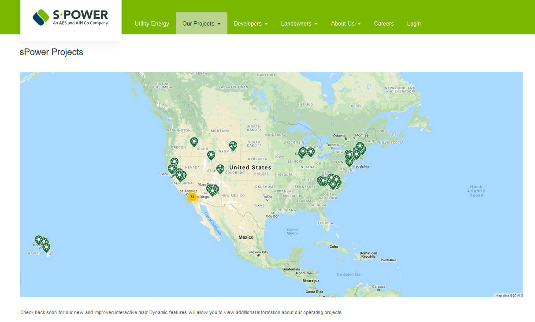Click the front solar pin above CALIFORNIA label
The height and width of the screenshot is (322, 535).
179,175
